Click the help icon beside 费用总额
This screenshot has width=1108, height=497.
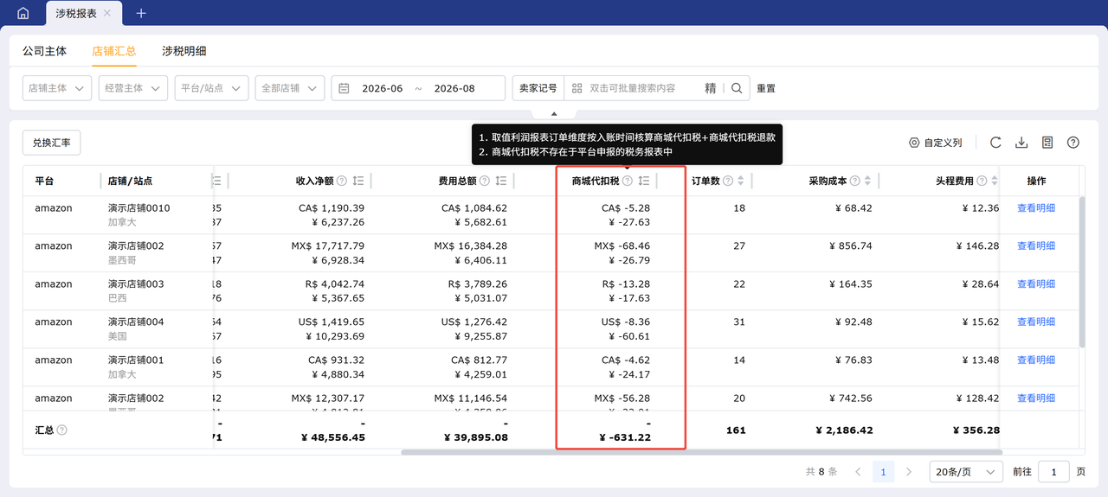485,181
